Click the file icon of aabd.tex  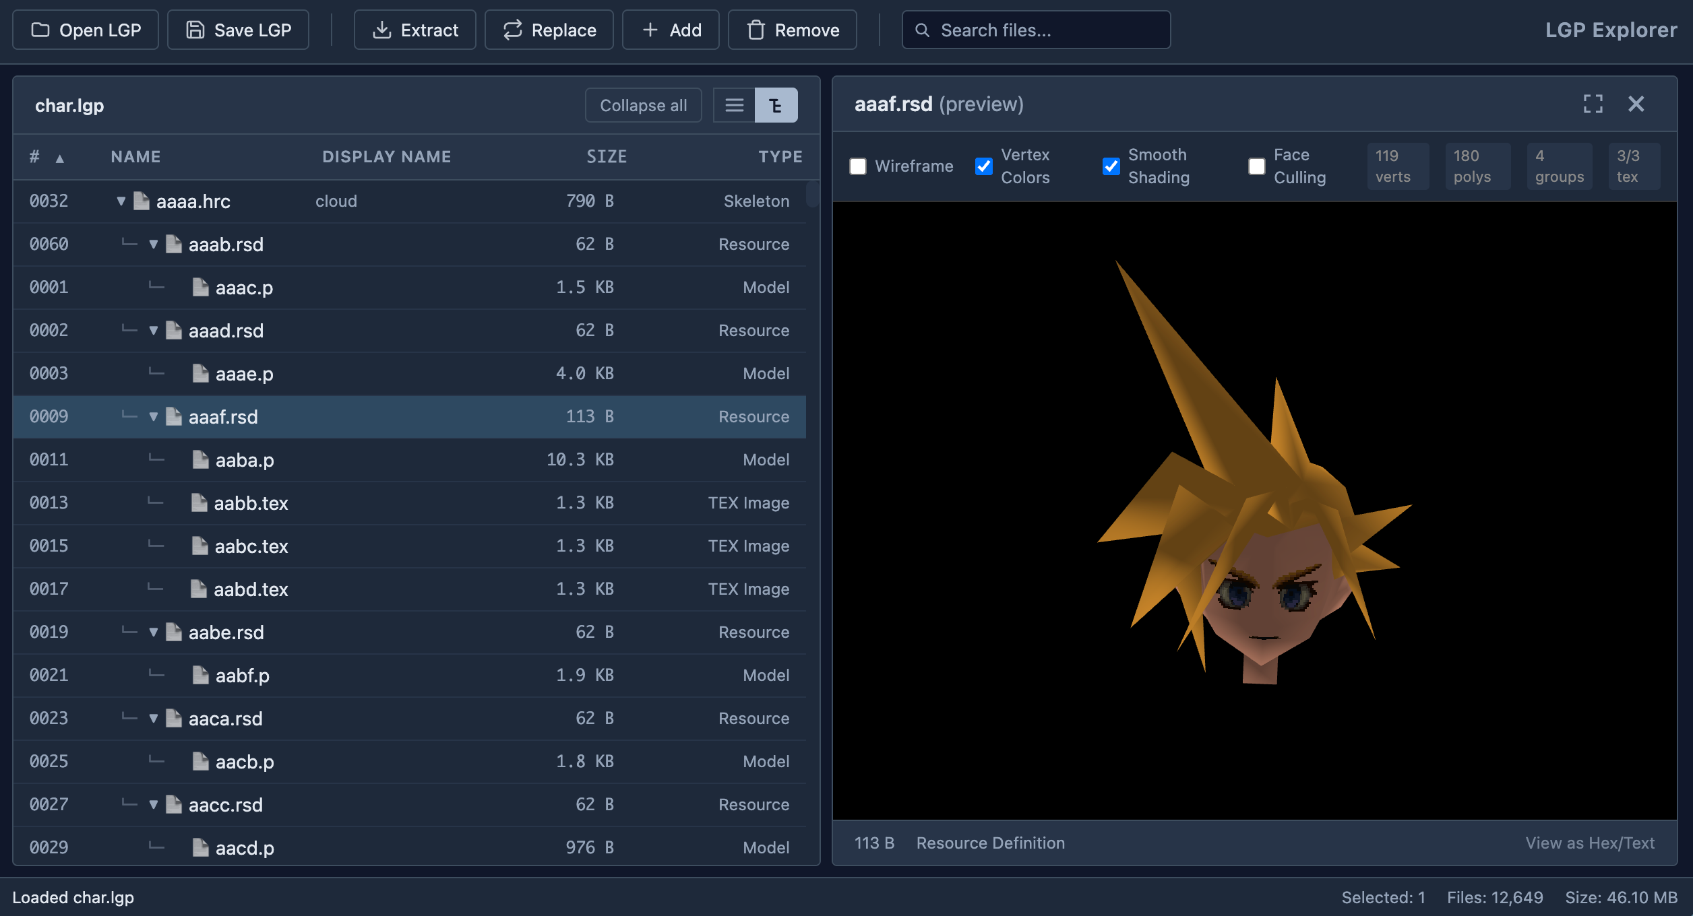(199, 589)
